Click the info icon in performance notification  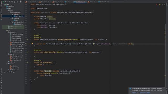tap(130, 89)
